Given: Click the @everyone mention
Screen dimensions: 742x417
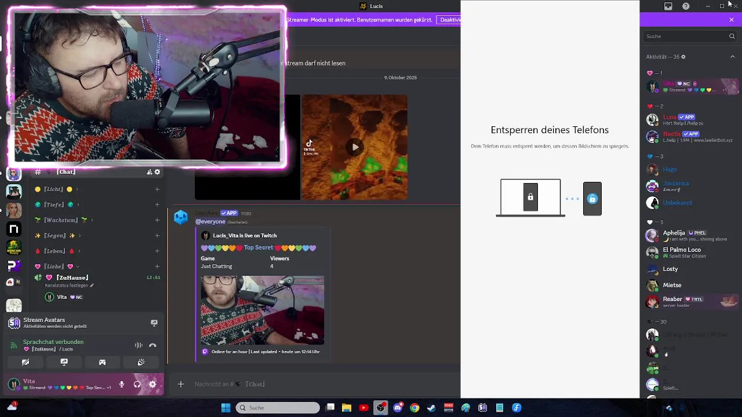Looking at the screenshot, I should point(210,222).
